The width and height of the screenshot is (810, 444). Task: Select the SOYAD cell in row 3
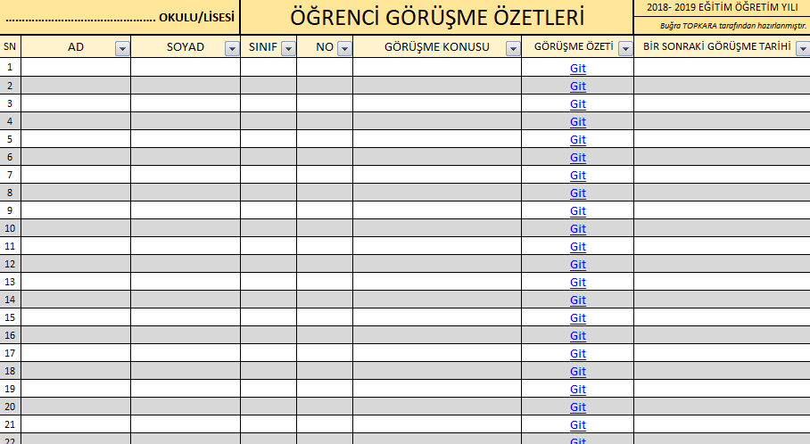tap(186, 103)
